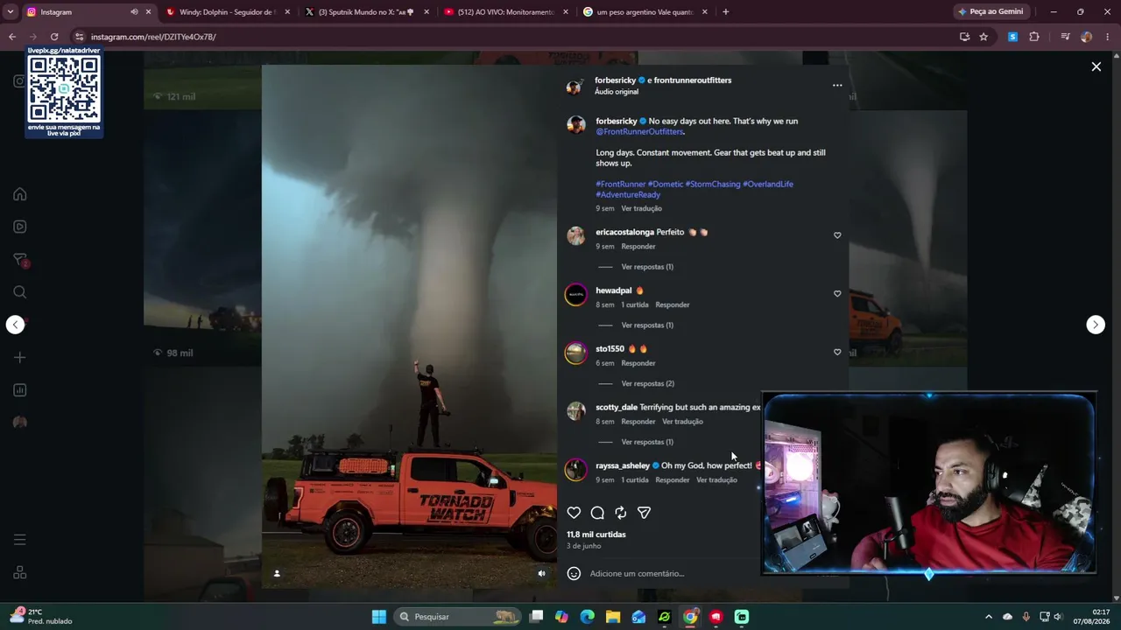Open the dashboard chart icon in sidebar
Image resolution: width=1121 pixels, height=630 pixels.
click(20, 390)
